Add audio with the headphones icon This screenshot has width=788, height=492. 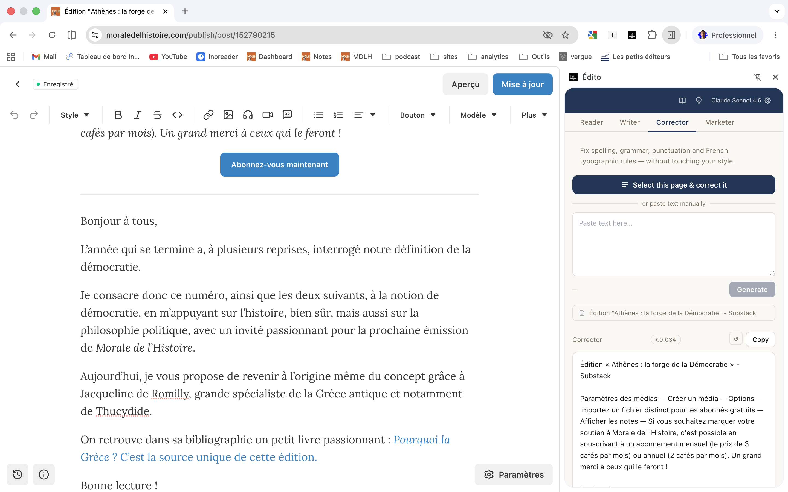[x=248, y=115]
